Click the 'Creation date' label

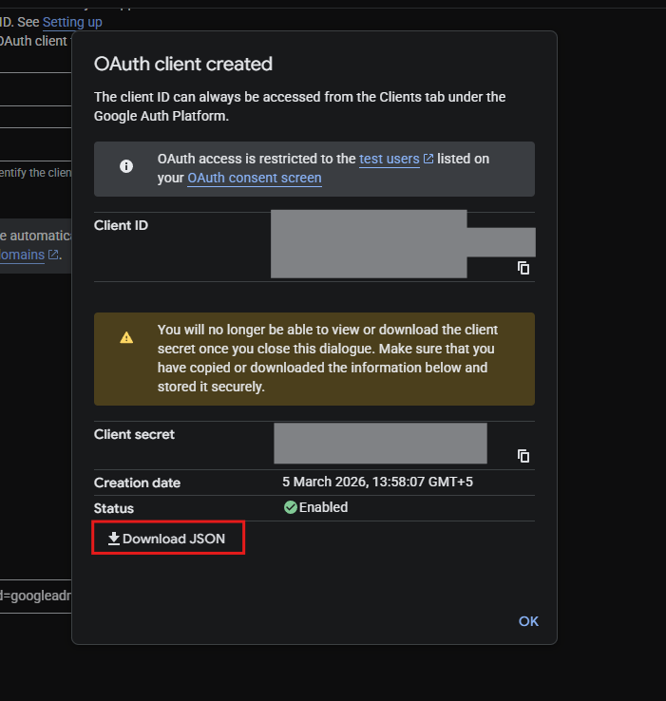coord(138,483)
